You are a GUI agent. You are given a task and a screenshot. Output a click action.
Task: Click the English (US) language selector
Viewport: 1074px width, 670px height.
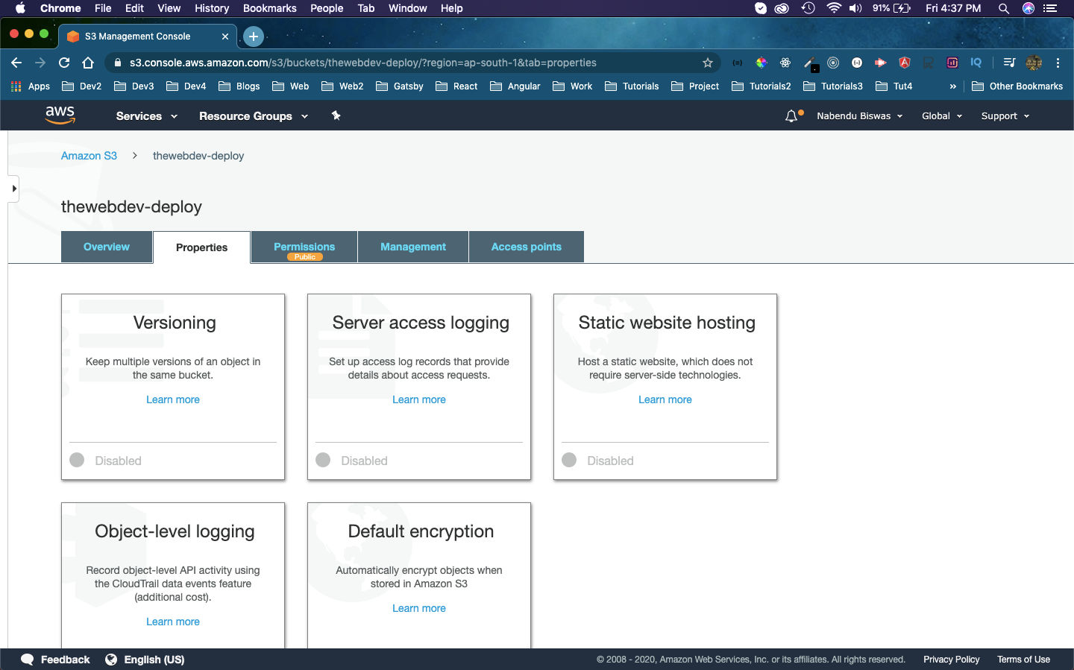pos(154,660)
